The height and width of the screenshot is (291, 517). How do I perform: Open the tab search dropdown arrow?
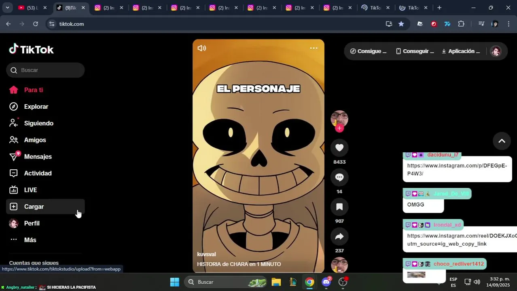(x=7, y=8)
